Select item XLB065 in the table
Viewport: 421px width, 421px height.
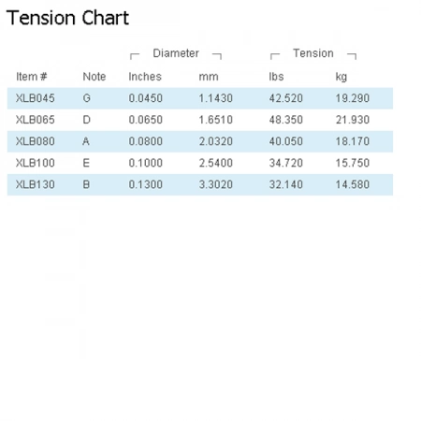tap(36, 120)
